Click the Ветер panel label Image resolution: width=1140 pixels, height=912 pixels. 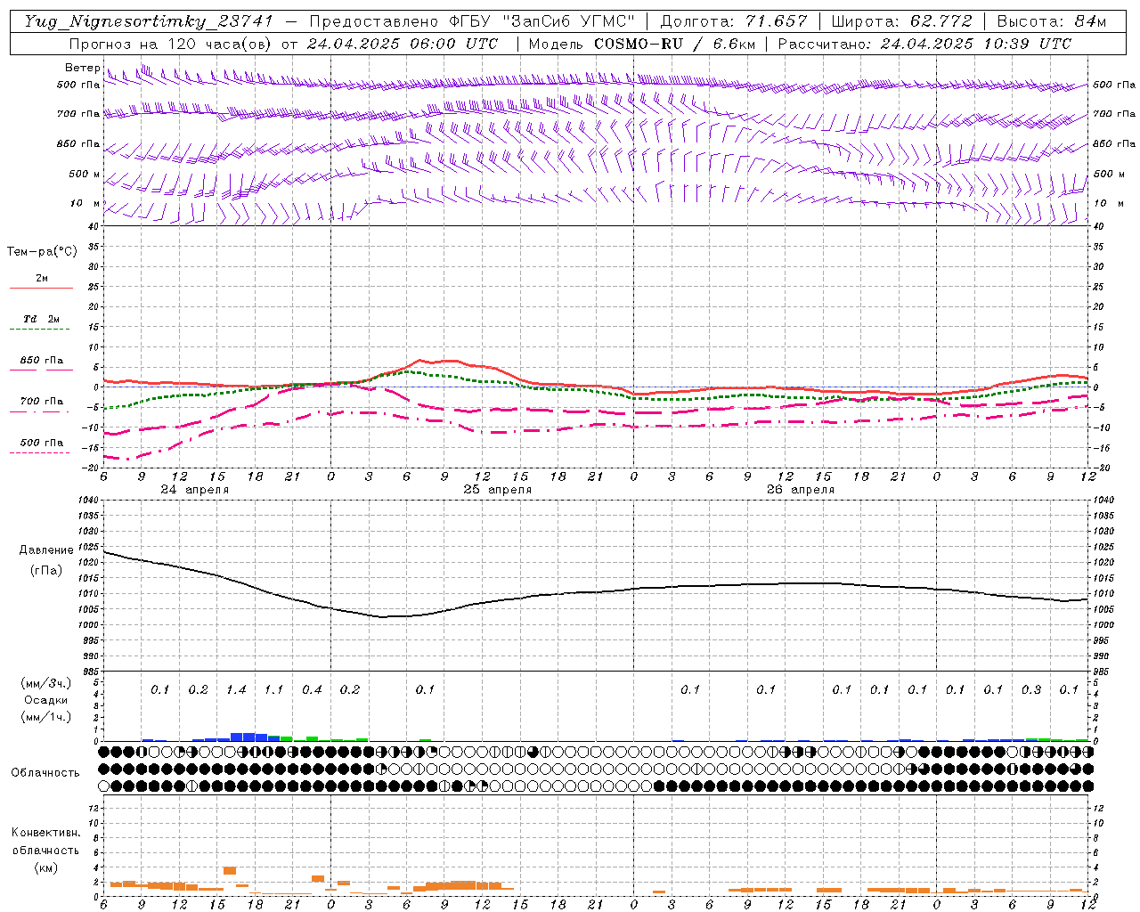[x=82, y=68]
